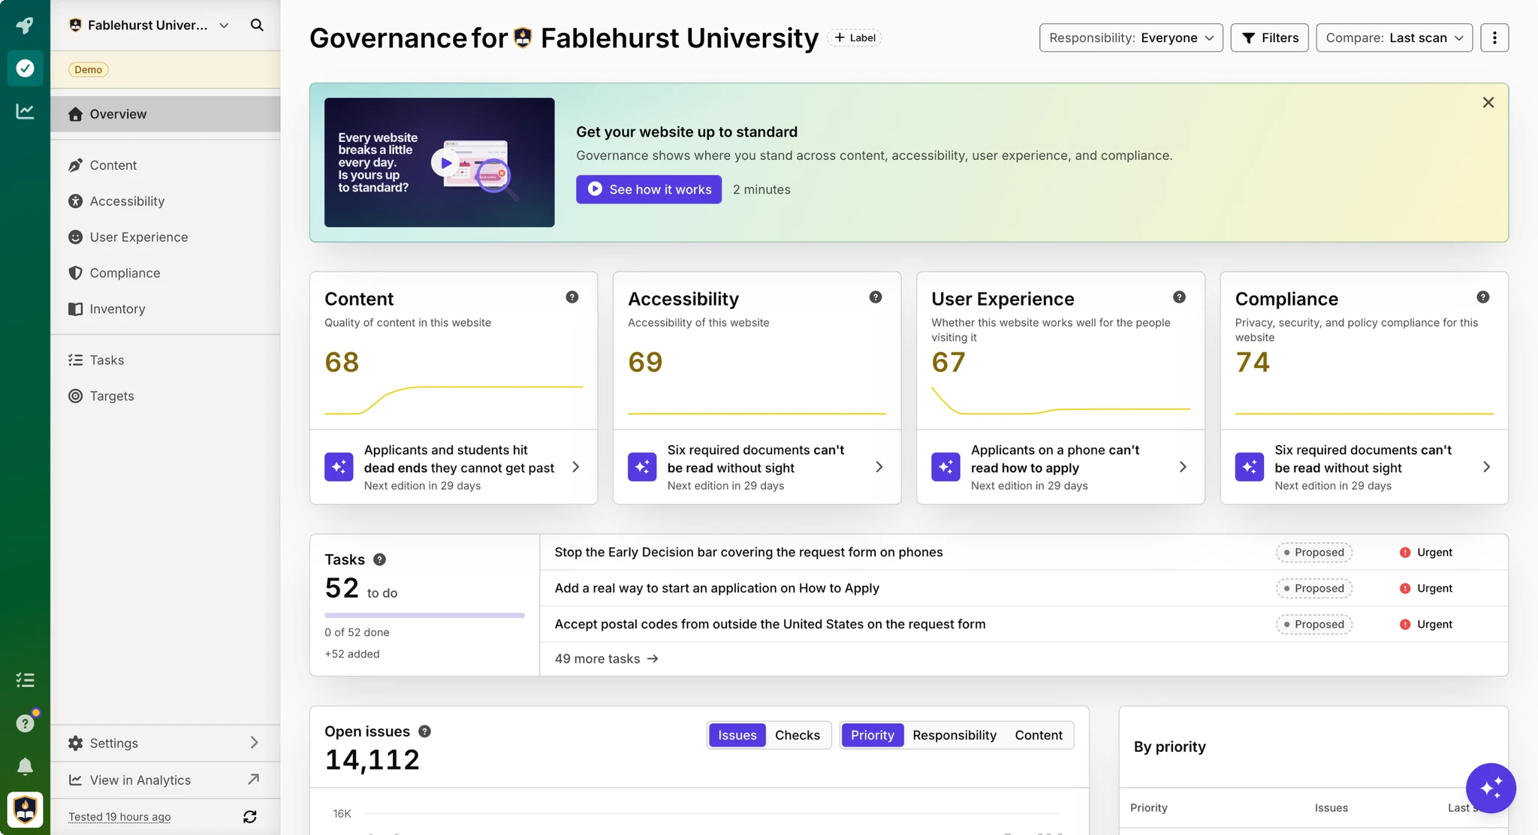Click the Fablehurst shield avatar at bottom left

(25, 809)
